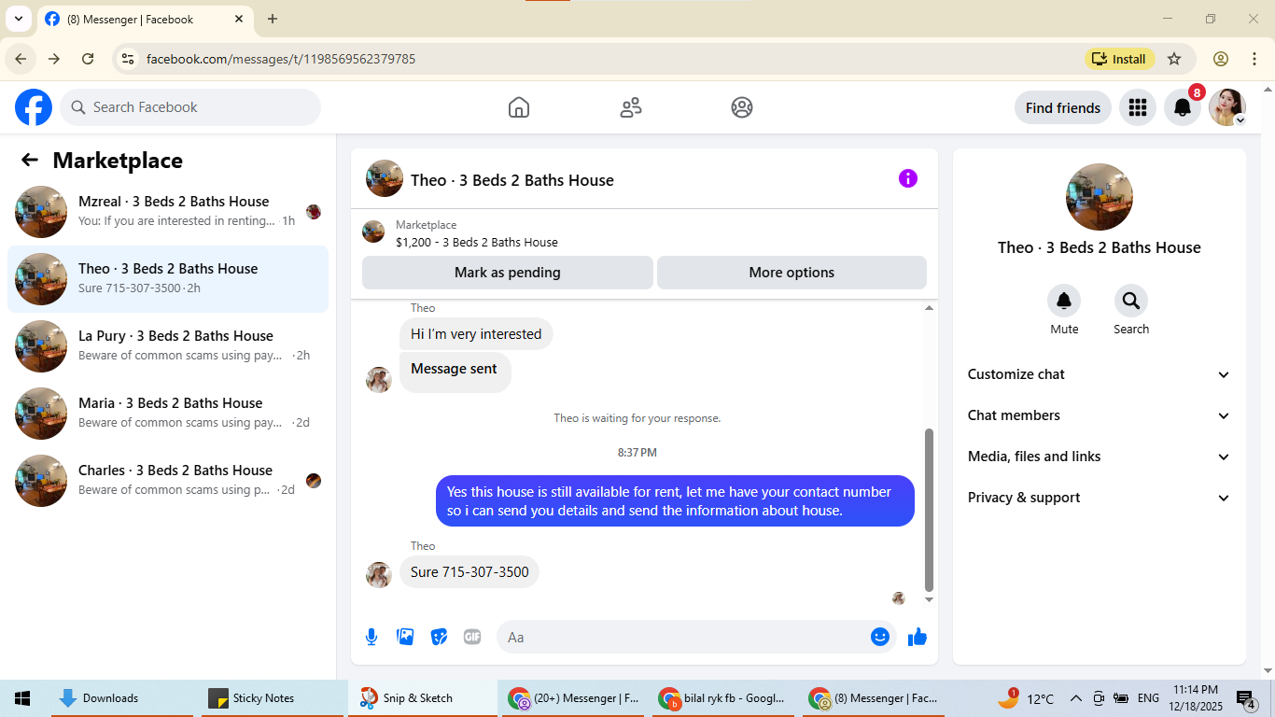Click Theo's avatar in chat header
The image size is (1275, 717).
point(385,178)
